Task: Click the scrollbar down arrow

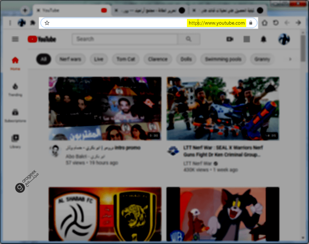Action: [x=303, y=238]
